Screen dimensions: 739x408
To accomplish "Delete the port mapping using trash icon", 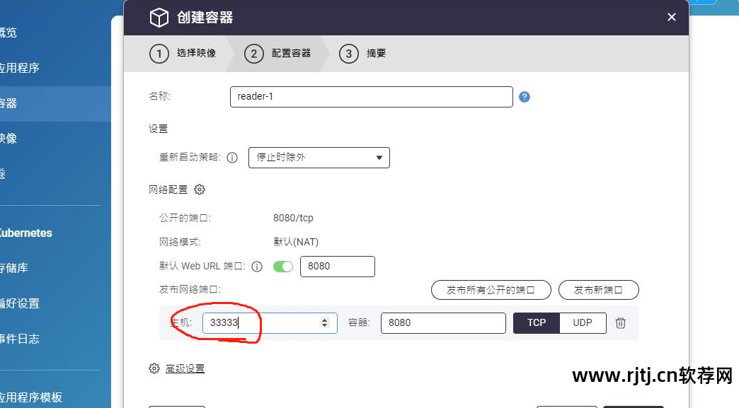I will [620, 322].
